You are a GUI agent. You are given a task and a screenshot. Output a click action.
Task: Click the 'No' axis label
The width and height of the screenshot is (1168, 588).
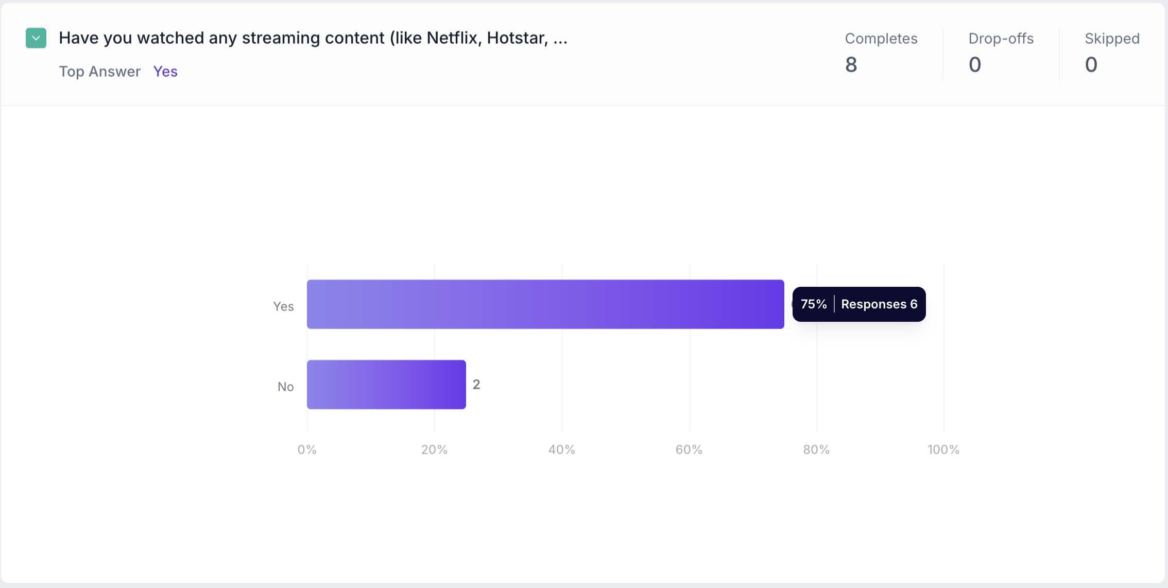click(285, 387)
